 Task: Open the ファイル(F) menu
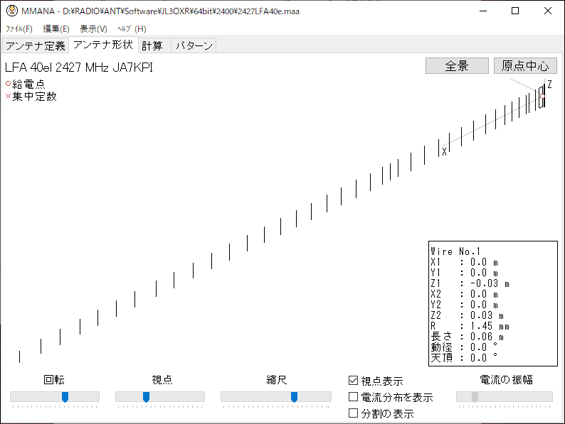pyautogui.click(x=19, y=29)
